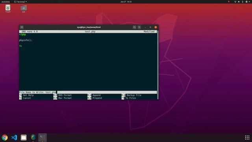Open the system menu dropdown arrow

pos(250,2)
